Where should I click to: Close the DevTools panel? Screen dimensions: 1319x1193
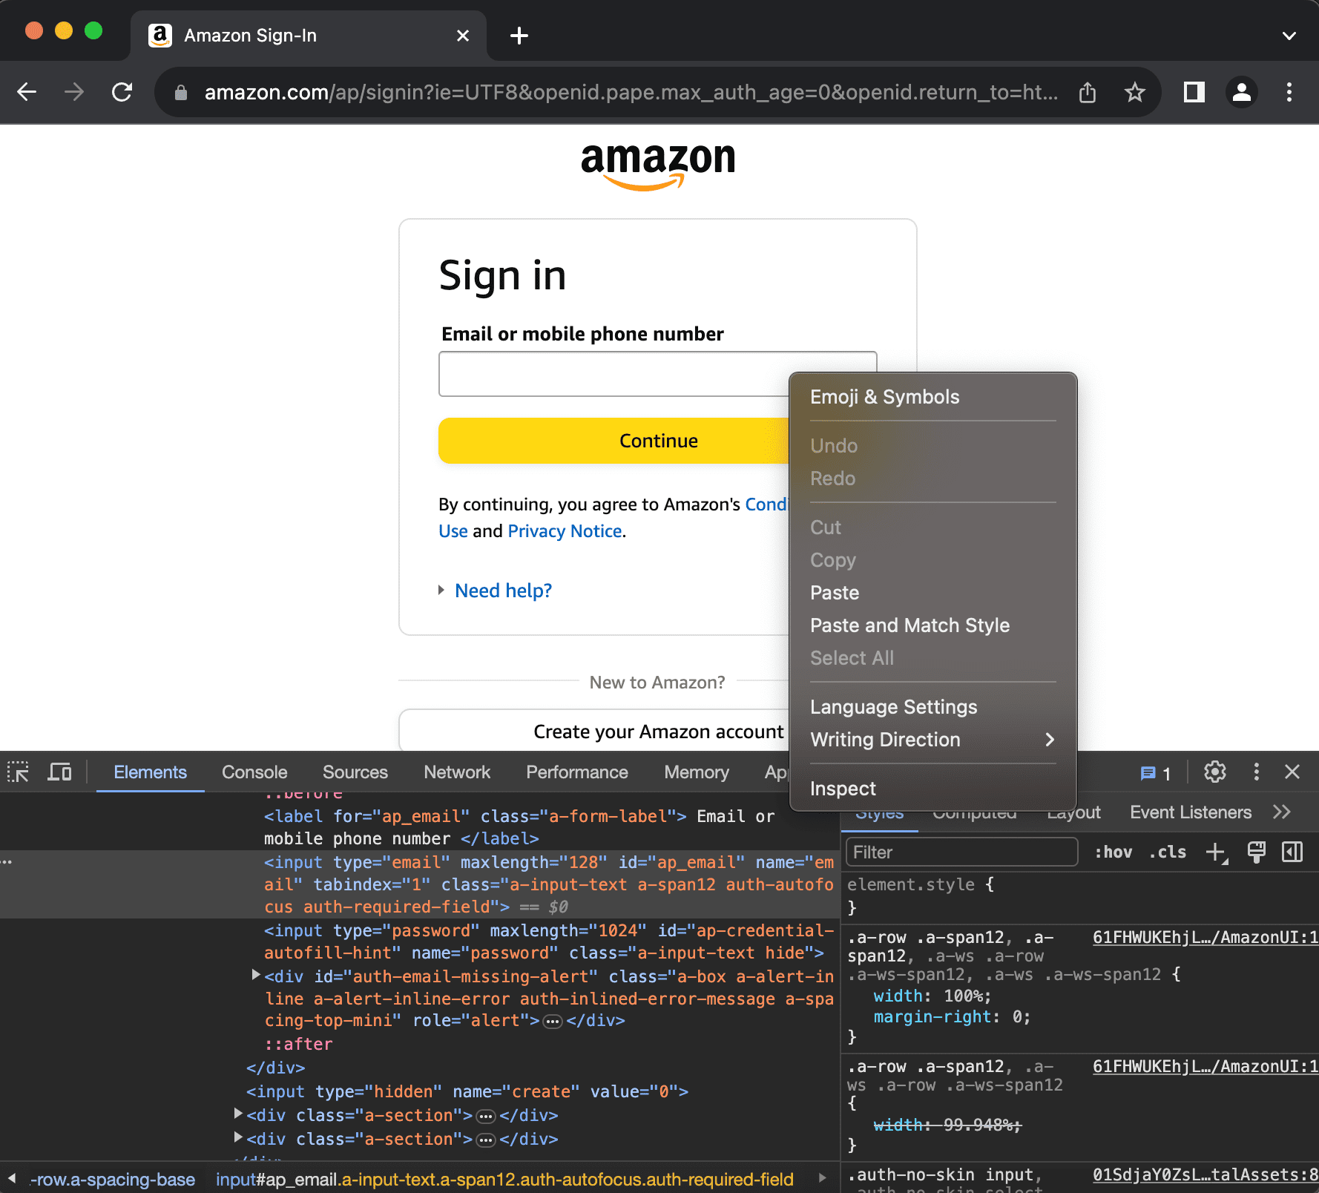pos(1292,772)
